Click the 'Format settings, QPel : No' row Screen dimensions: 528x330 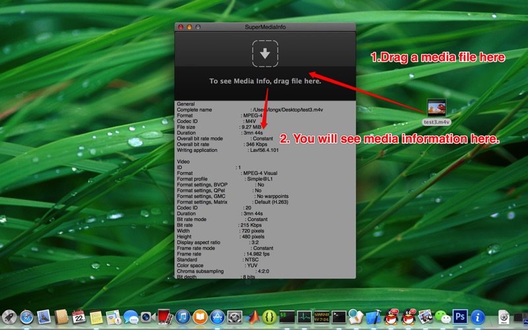coord(219,190)
